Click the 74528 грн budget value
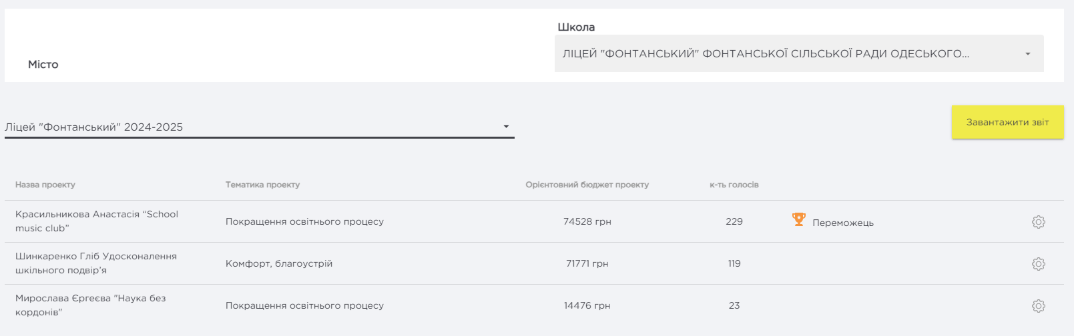 pyautogui.click(x=587, y=222)
